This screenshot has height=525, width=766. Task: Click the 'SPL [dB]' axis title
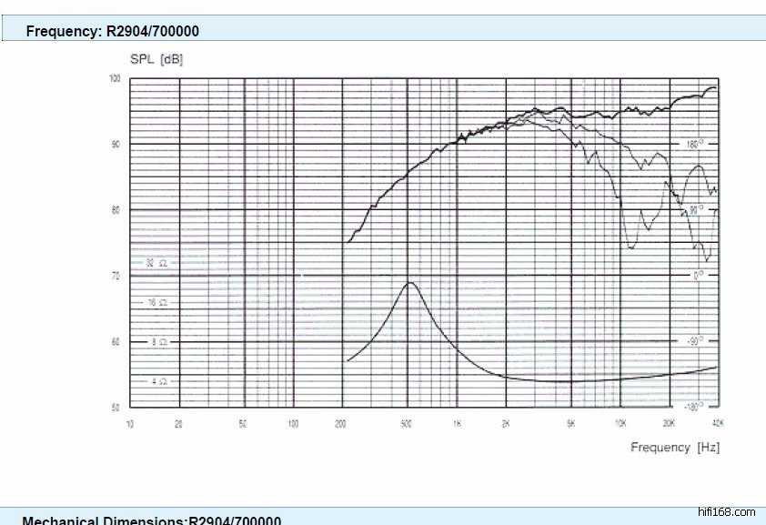click(x=158, y=59)
